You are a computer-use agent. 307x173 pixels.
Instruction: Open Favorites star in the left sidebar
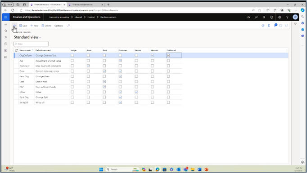pyautogui.click(x=6, y=37)
